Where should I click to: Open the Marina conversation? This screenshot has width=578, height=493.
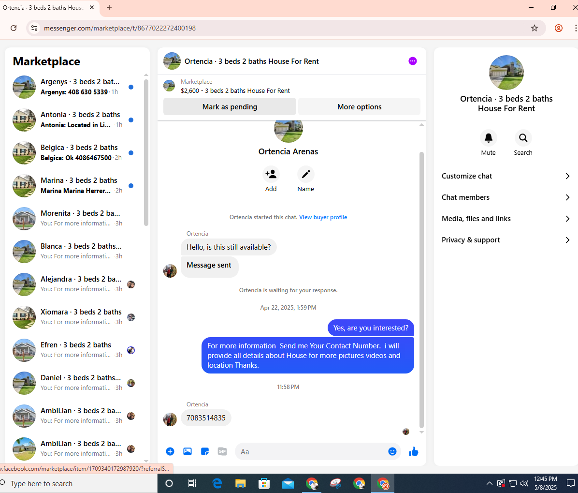[x=74, y=185]
